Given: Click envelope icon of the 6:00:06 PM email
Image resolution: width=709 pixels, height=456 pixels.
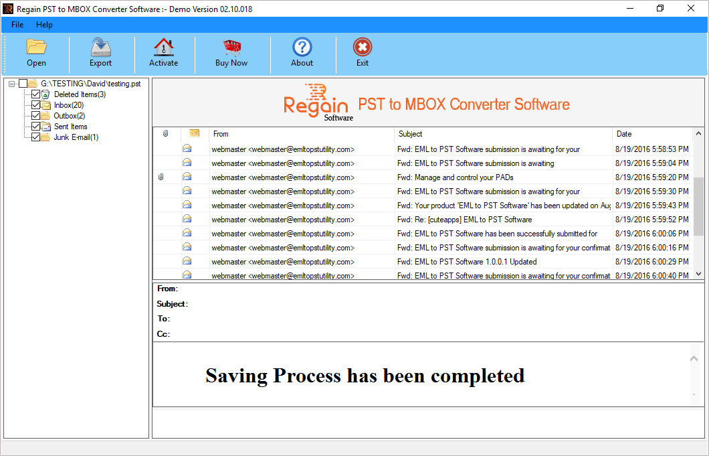Looking at the screenshot, I should (x=187, y=233).
